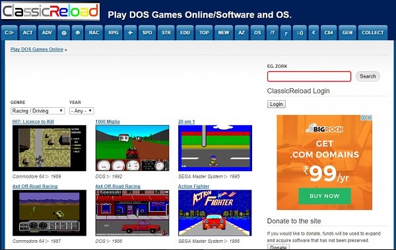Click the 'DOS ▷ 1992' caption

coord(109,176)
